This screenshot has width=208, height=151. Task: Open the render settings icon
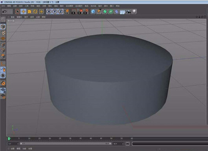[x=86, y=11]
